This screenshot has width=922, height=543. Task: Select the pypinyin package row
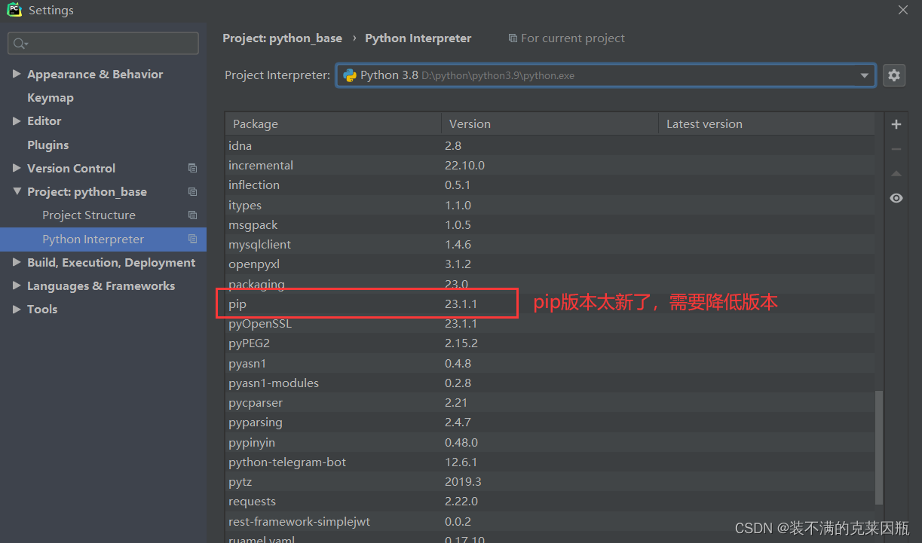point(550,442)
